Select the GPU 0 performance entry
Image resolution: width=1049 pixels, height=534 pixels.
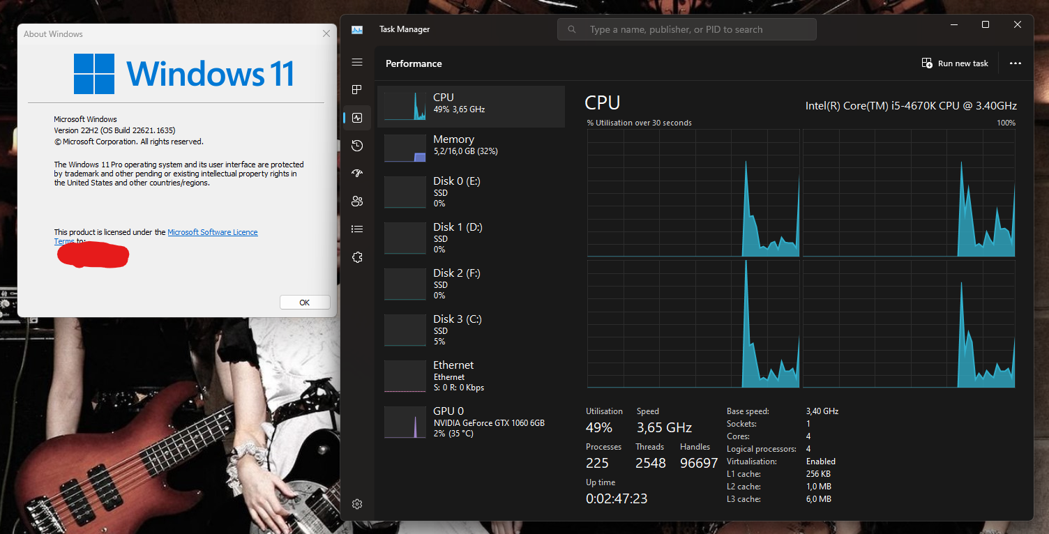click(471, 422)
